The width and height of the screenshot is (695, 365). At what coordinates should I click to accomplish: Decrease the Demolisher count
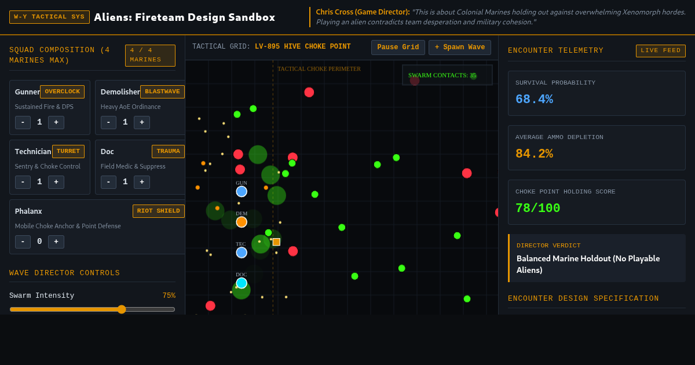[108, 122]
